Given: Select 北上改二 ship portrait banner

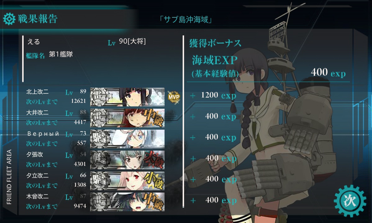Looking at the screenshot, I should 127,97.
